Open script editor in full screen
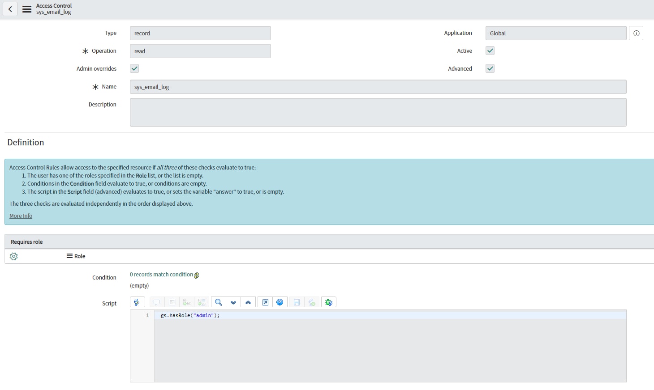654x390 pixels. (265, 302)
